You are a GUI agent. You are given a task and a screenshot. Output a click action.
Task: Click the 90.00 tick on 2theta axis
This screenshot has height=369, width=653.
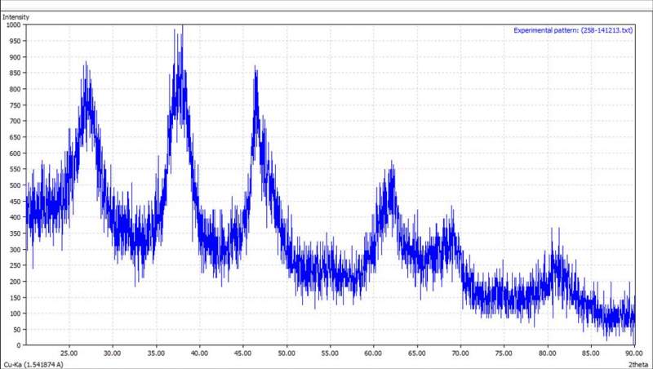click(x=634, y=353)
